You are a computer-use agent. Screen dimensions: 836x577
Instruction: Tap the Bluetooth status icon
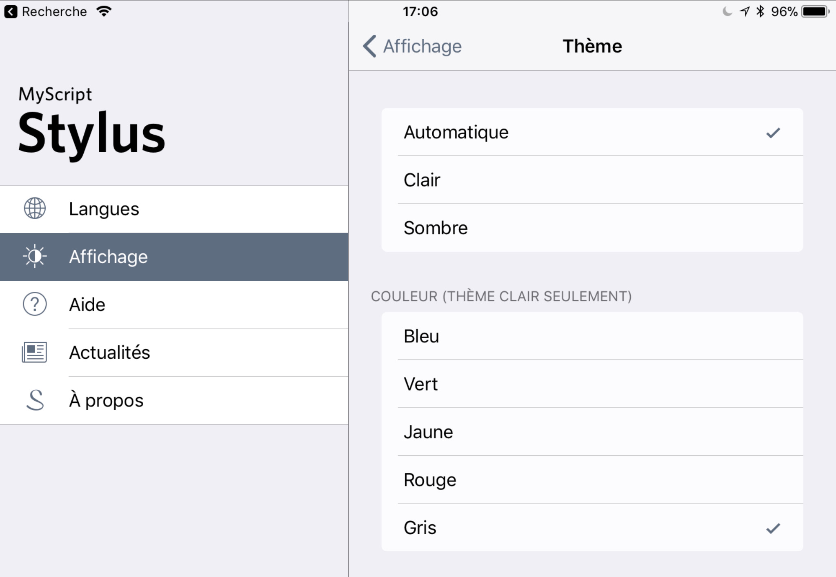pos(760,11)
